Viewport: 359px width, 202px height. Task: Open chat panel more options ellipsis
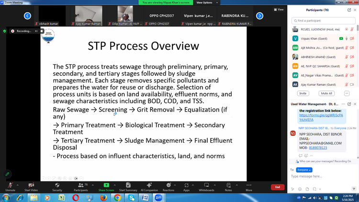click(x=343, y=104)
